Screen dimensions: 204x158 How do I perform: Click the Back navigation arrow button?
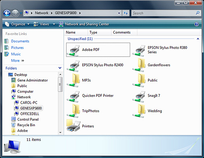click(7, 13)
